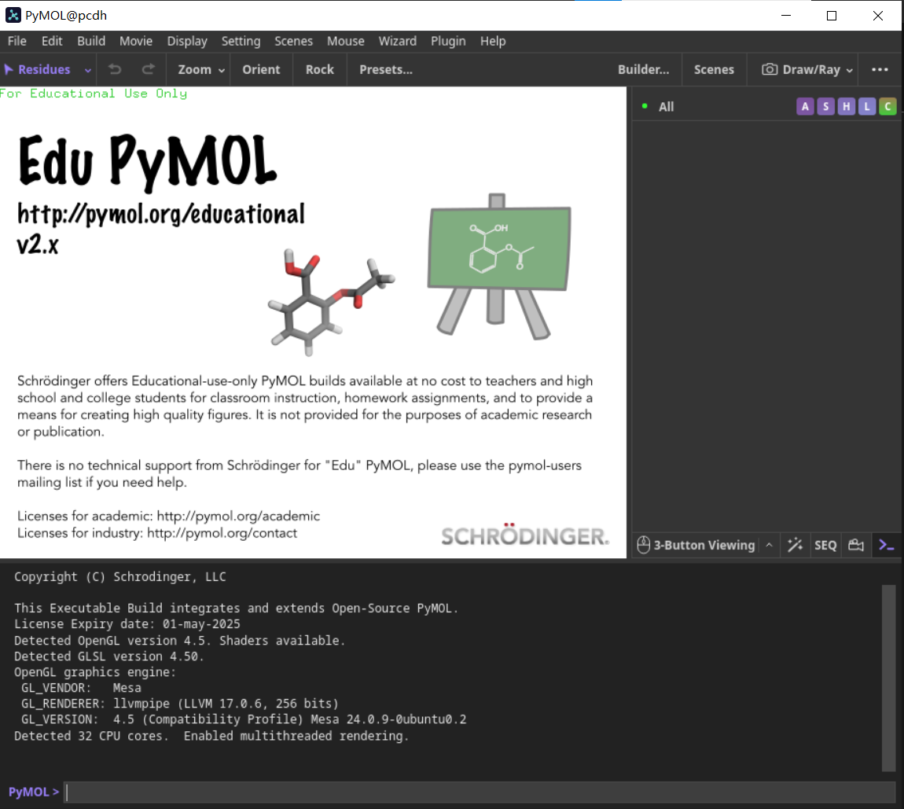Click the "Detected 32 CPU cores" line
The image size is (904, 809).
[x=211, y=736]
